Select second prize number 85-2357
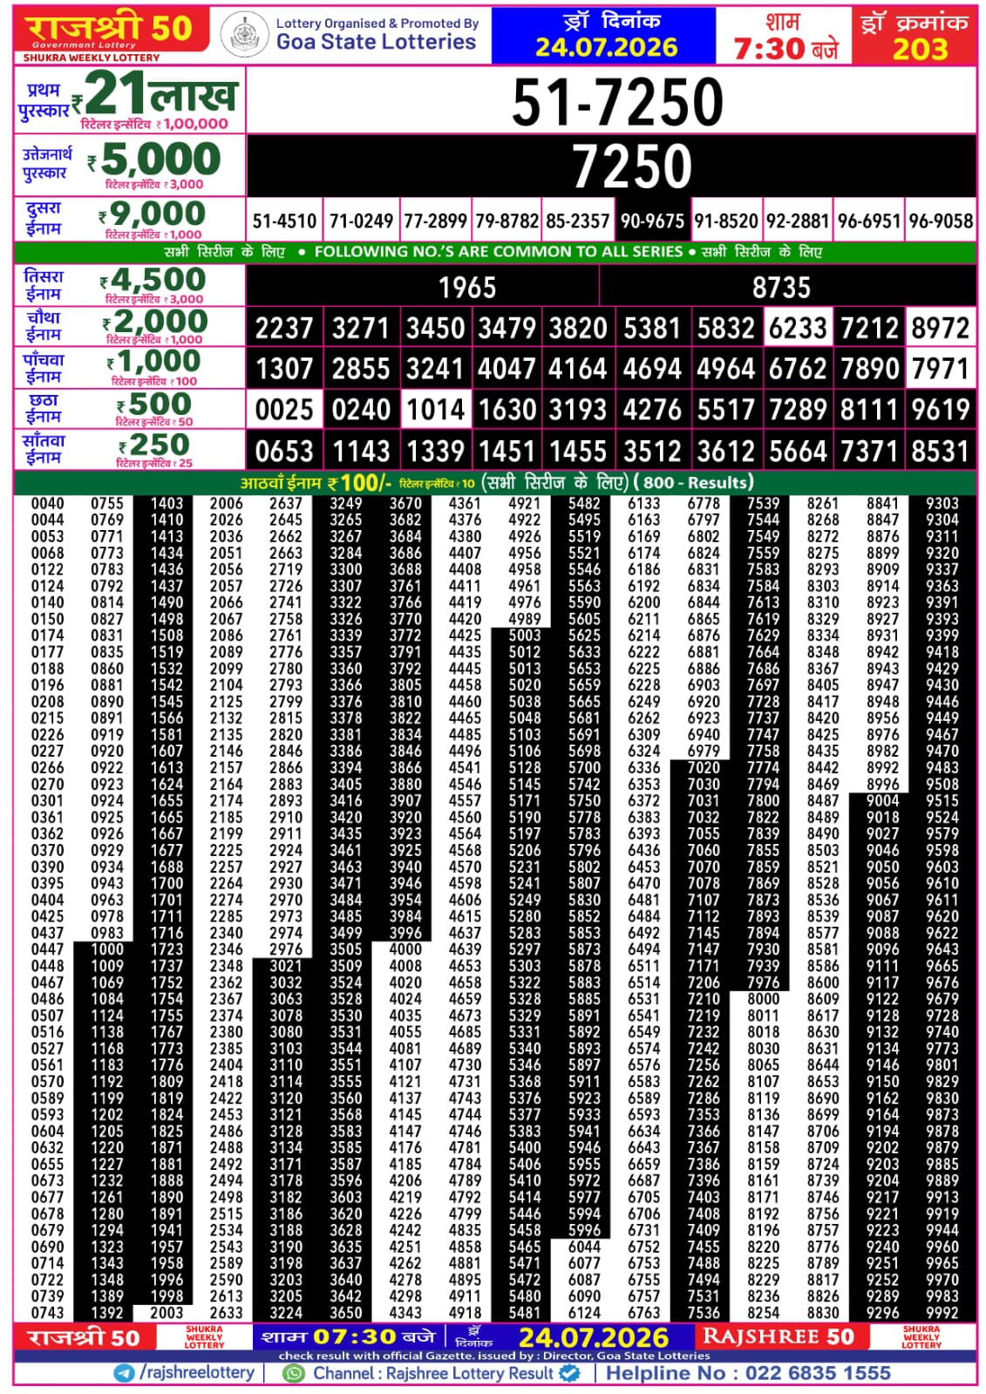Screen dimensions: 986x1394 coord(578,221)
